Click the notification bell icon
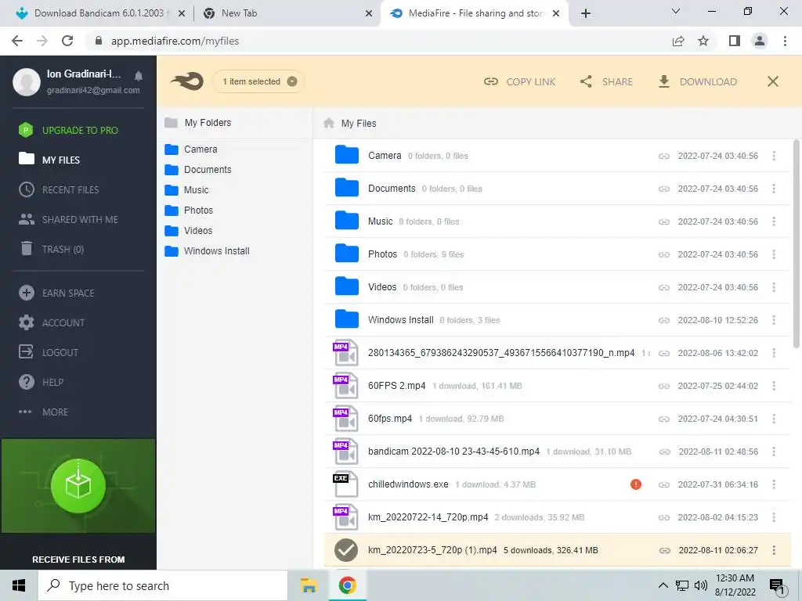 click(138, 76)
